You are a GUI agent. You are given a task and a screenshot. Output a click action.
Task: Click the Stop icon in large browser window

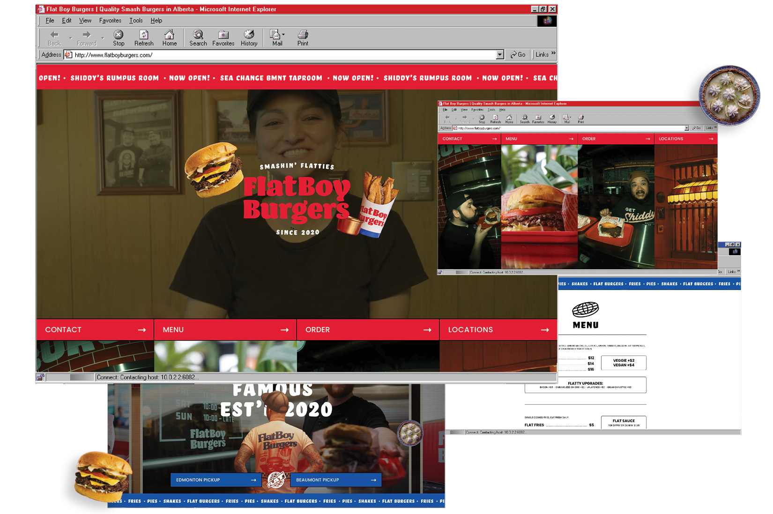119,38
